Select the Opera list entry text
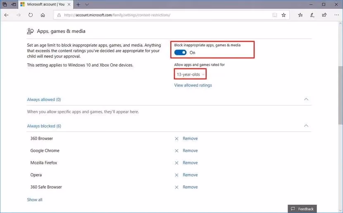The image size is (343, 213). coord(36,175)
